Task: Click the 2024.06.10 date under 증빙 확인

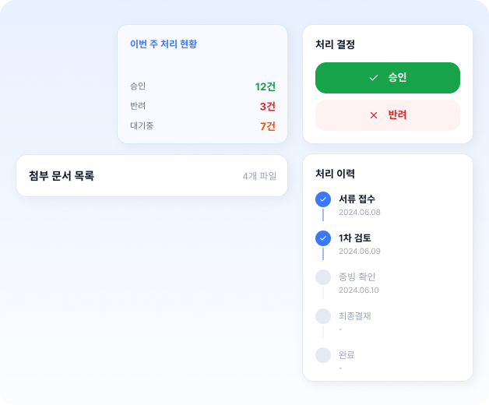Action: pyautogui.click(x=359, y=291)
